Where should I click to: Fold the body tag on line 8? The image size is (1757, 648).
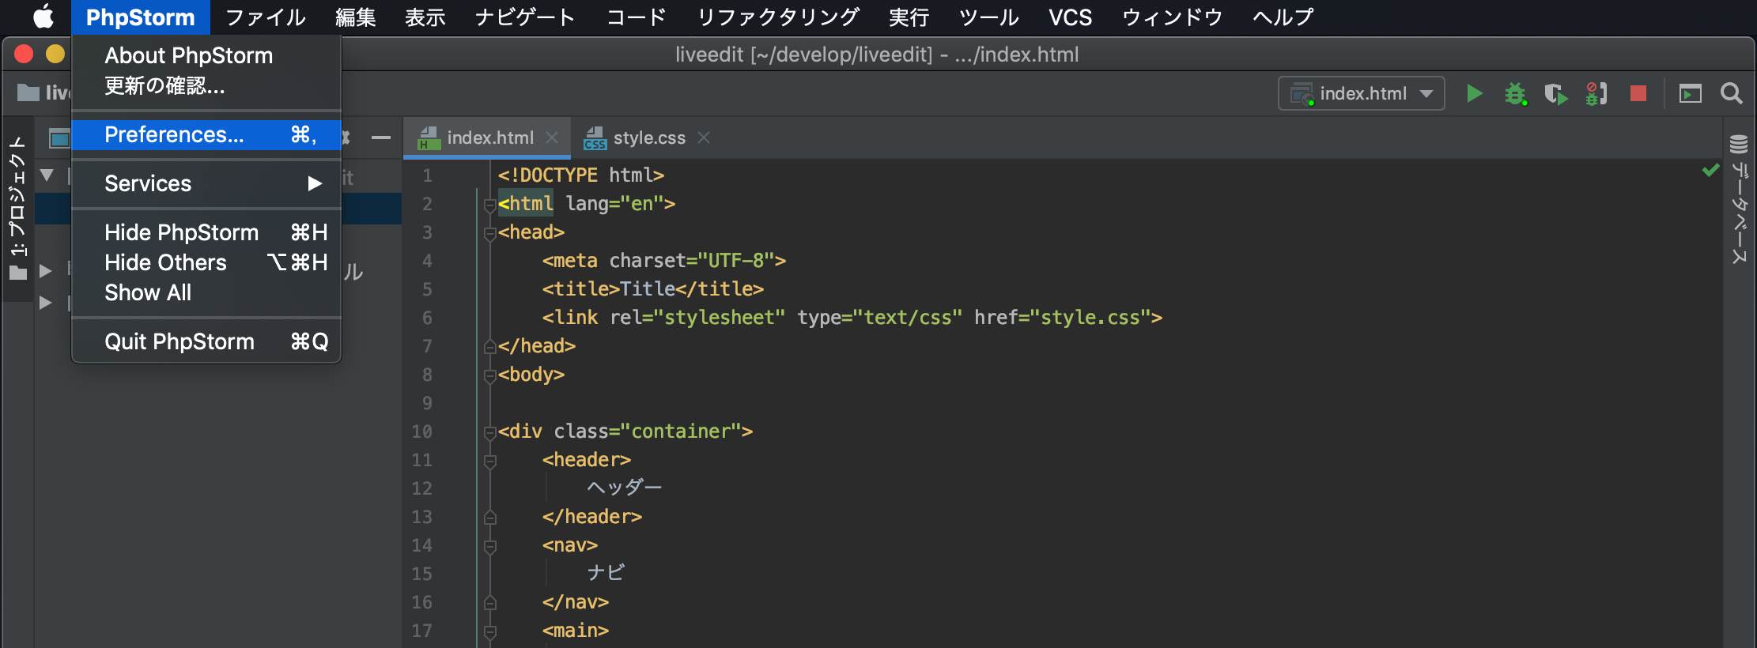pyautogui.click(x=489, y=375)
